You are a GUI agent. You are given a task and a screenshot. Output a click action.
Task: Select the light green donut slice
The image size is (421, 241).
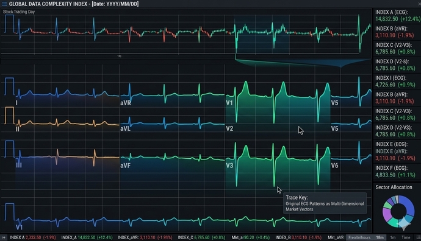pyautogui.click(x=387, y=205)
